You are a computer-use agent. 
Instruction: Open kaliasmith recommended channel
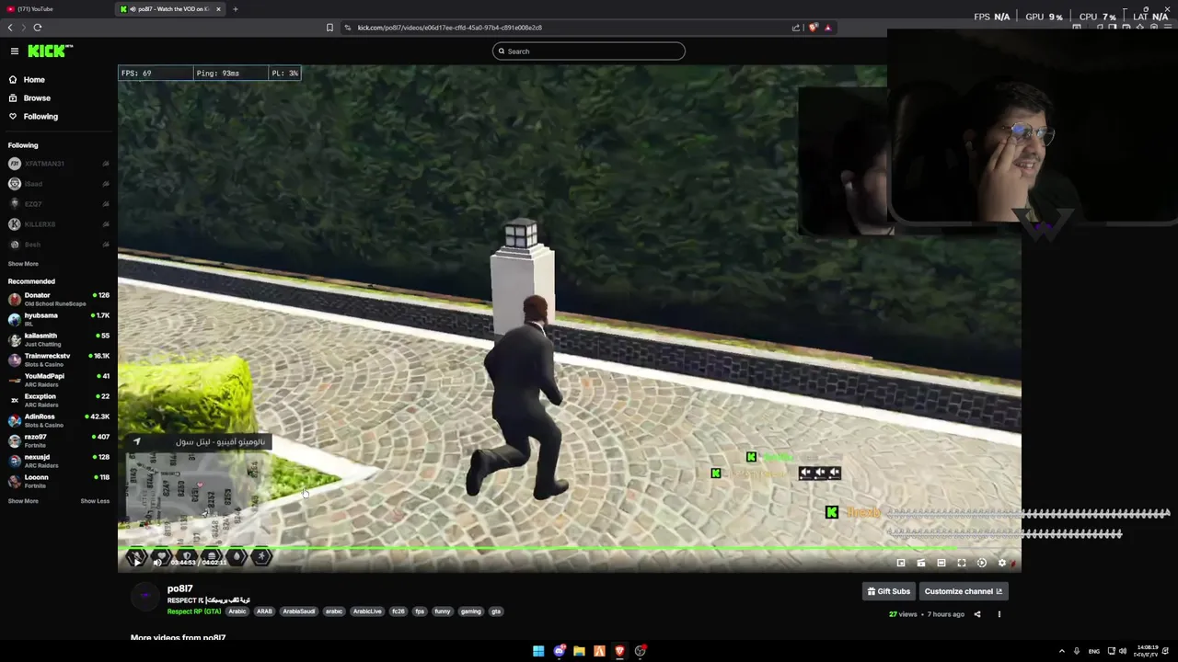tap(57, 339)
